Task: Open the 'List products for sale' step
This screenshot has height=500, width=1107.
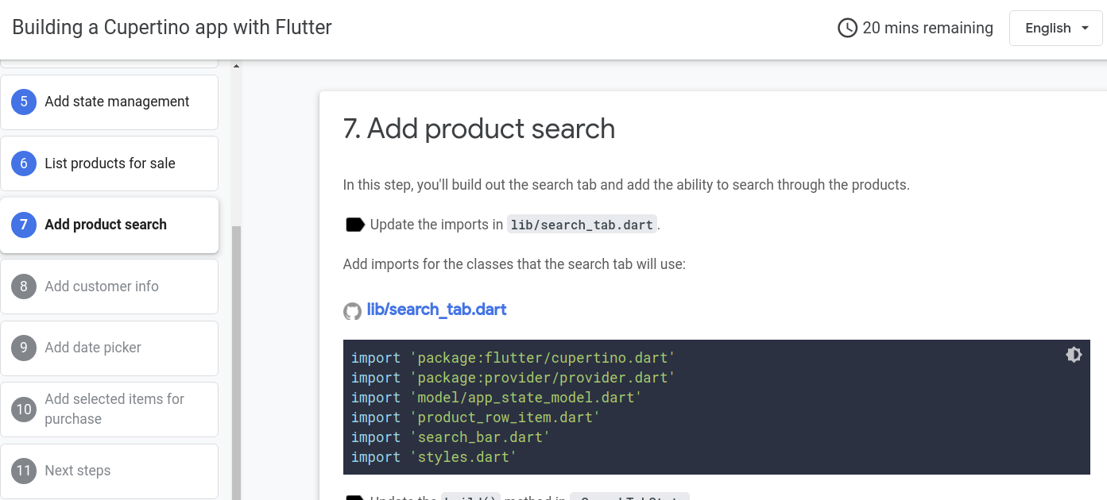Action: [x=109, y=163]
